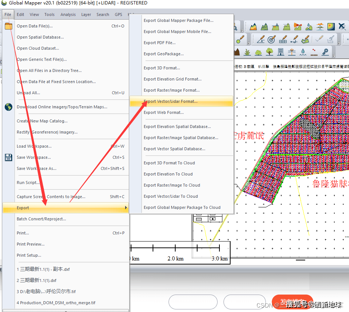The width and height of the screenshot is (349, 312).
Task: Expand the Export submenu arrow
Action: [x=126, y=208]
